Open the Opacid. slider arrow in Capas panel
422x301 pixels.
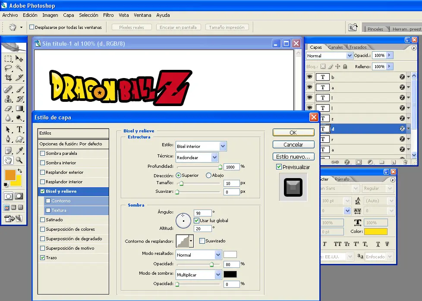tap(389, 55)
